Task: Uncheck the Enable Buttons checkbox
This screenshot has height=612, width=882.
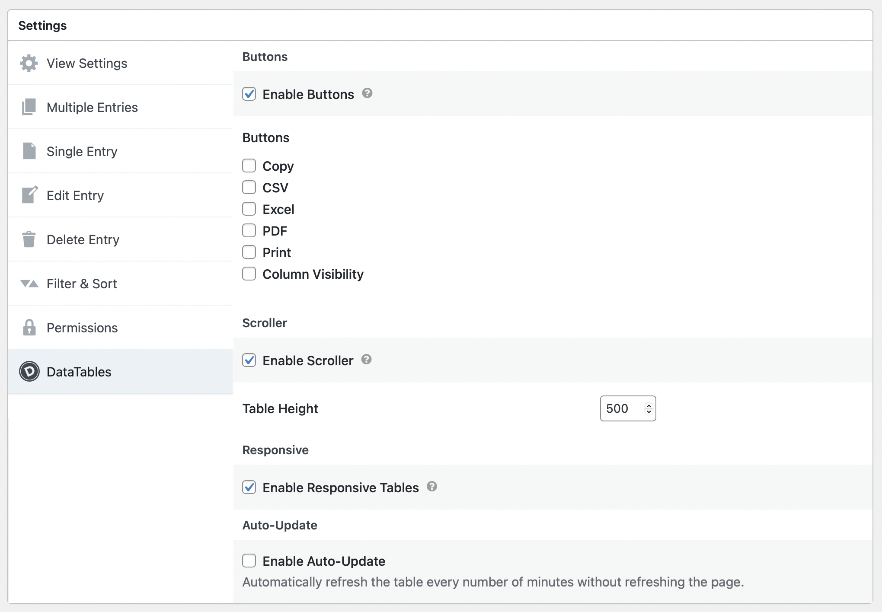Action: pyautogui.click(x=249, y=94)
